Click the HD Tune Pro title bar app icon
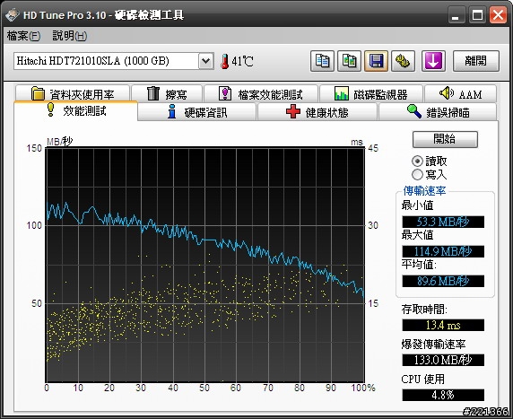Viewport: 513px width, 419px height. [12, 15]
